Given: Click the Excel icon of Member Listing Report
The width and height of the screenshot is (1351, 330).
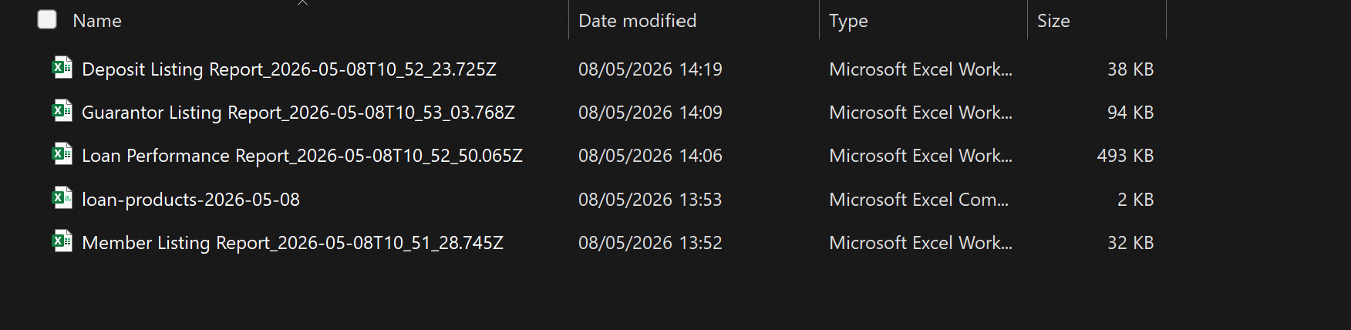Looking at the screenshot, I should 62,242.
